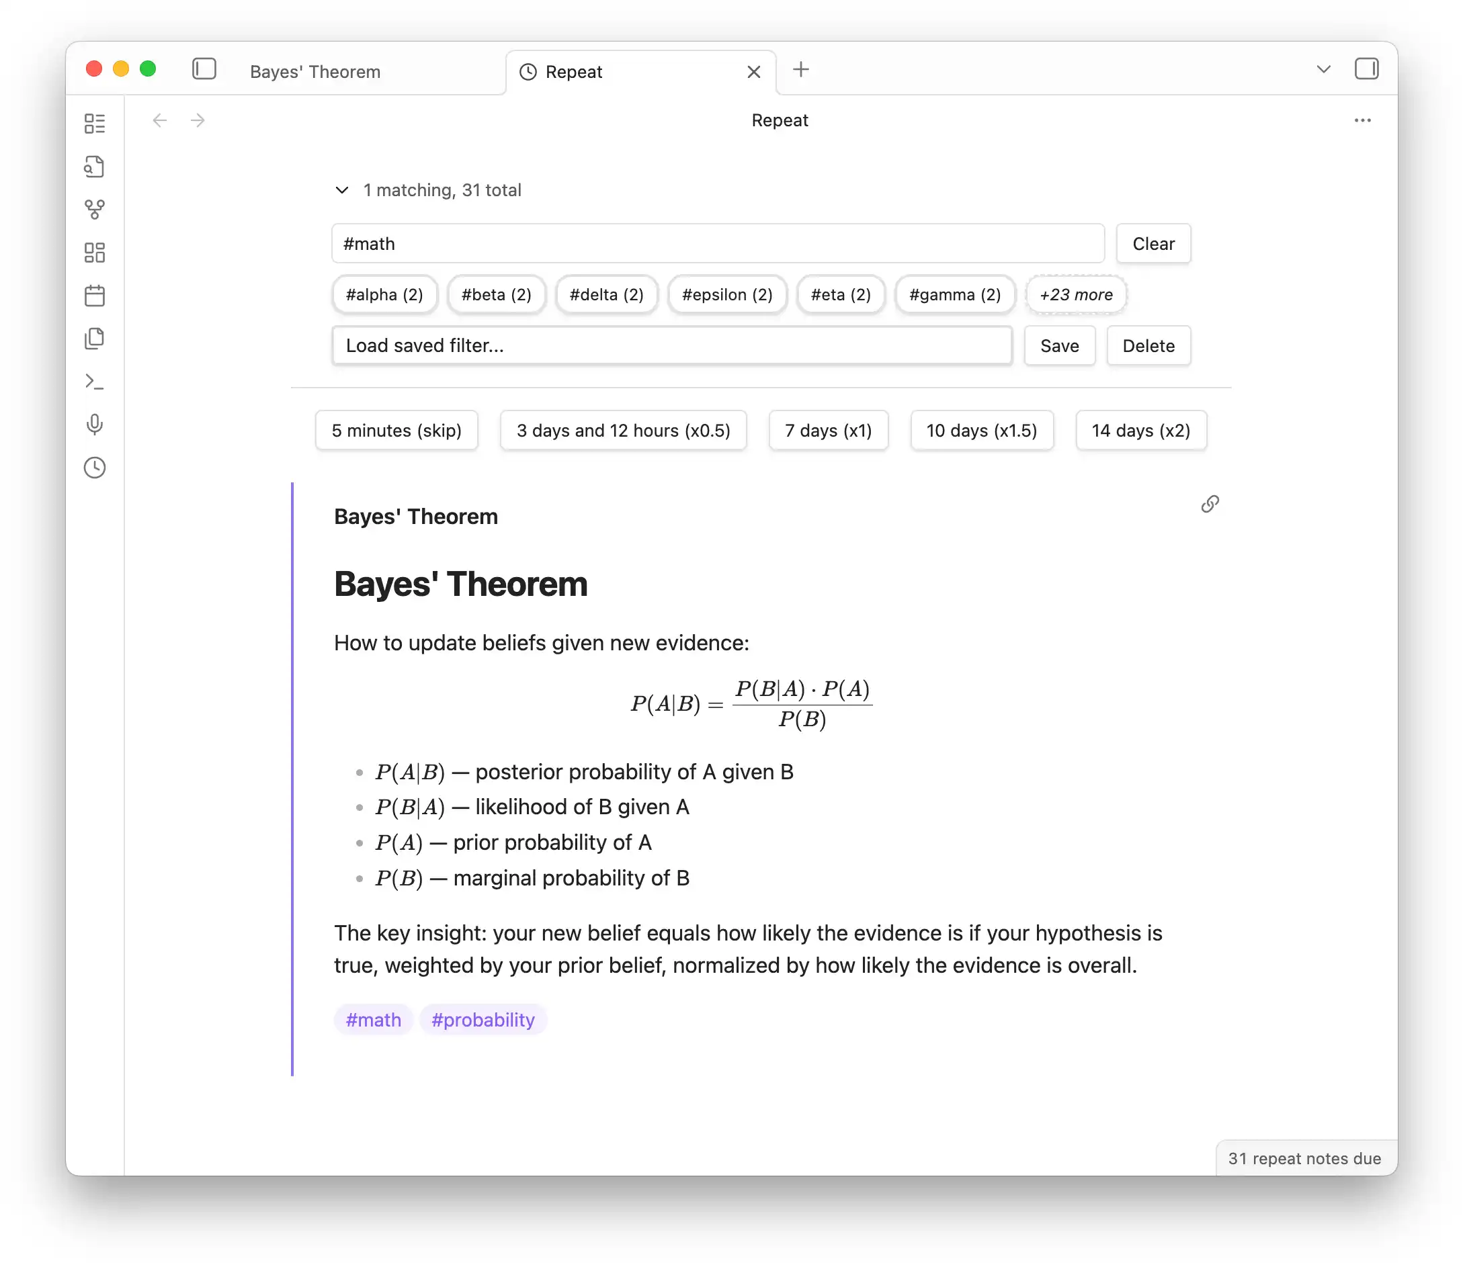Open the tab list chevron dropdown

point(1323,69)
